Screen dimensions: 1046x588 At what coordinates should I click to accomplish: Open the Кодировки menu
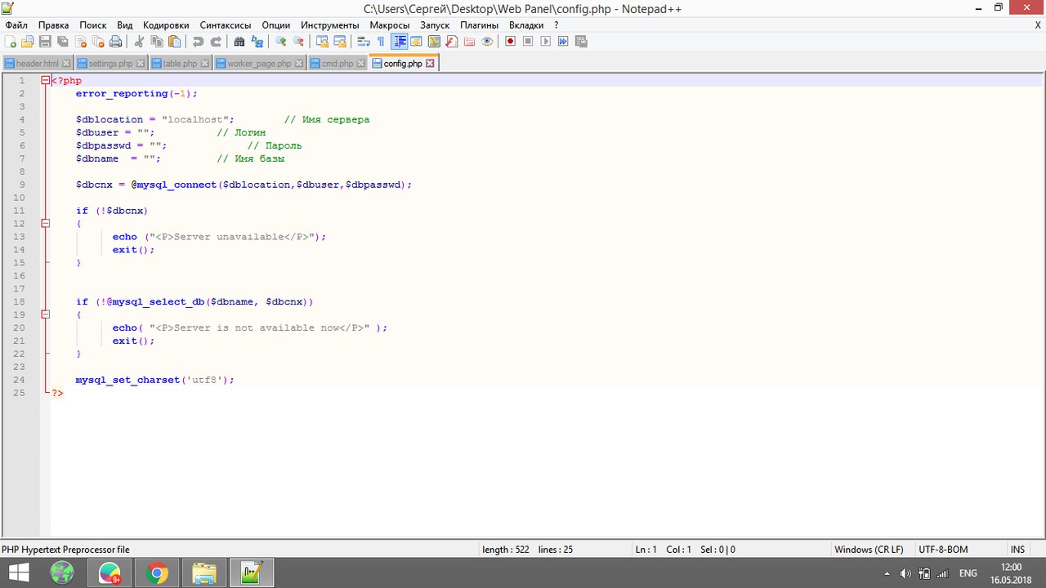click(166, 25)
